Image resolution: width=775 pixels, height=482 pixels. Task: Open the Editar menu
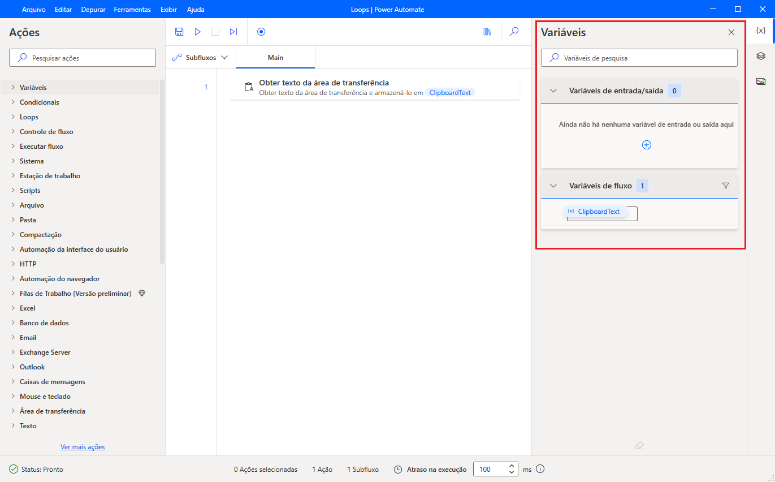[x=63, y=10]
